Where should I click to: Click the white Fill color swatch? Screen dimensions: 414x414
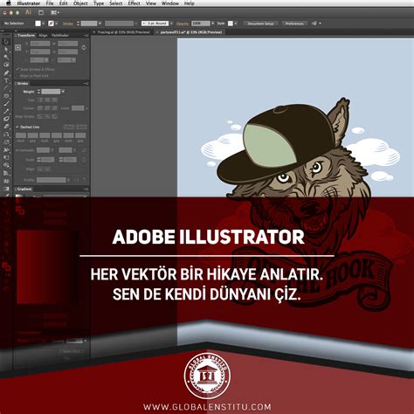(x=38, y=24)
